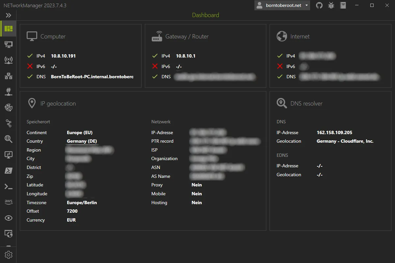Viewport: 395px width, 263px height.
Task: Open the PuTTY terminal tool
Action: point(8,186)
